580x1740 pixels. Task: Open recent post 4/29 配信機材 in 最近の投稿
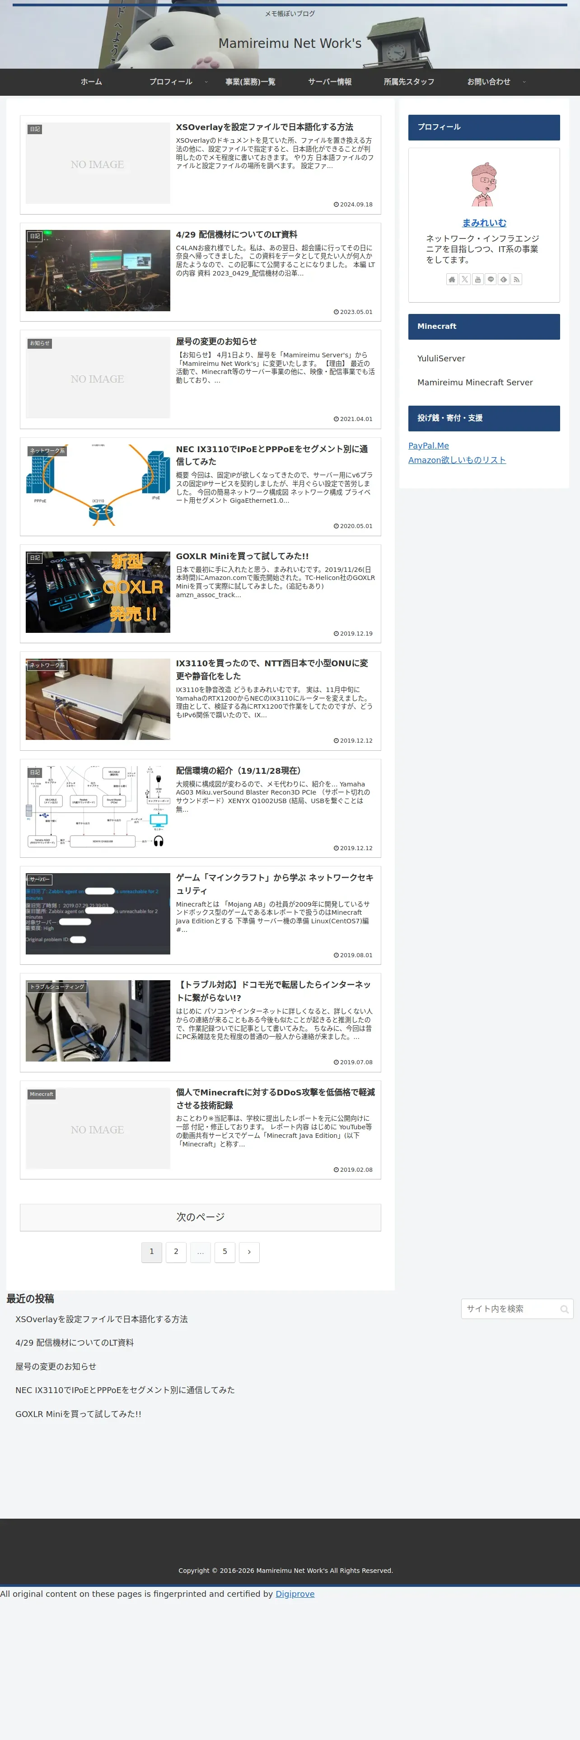pos(74,1343)
